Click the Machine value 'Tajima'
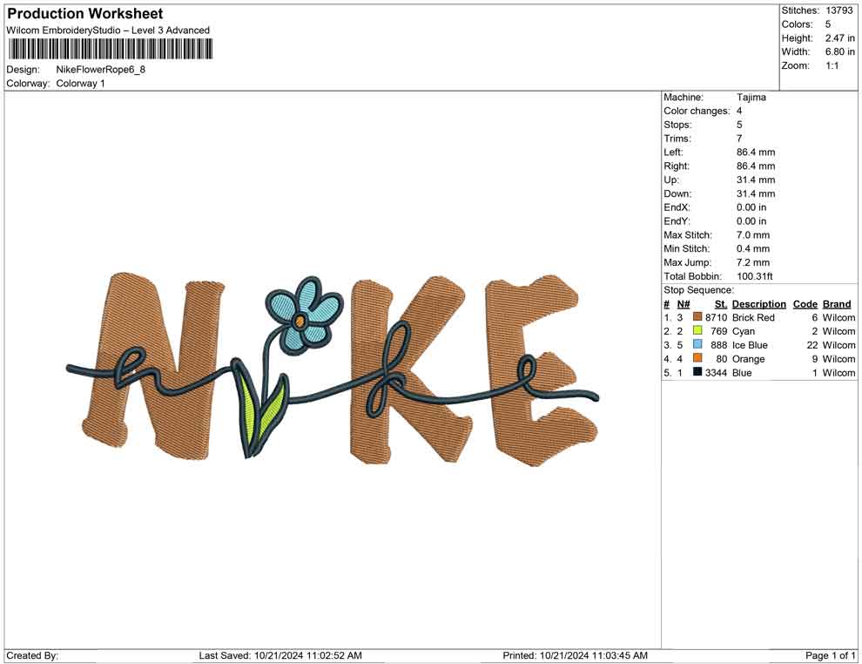Viewport: 862px width, 664px height. coord(751,98)
